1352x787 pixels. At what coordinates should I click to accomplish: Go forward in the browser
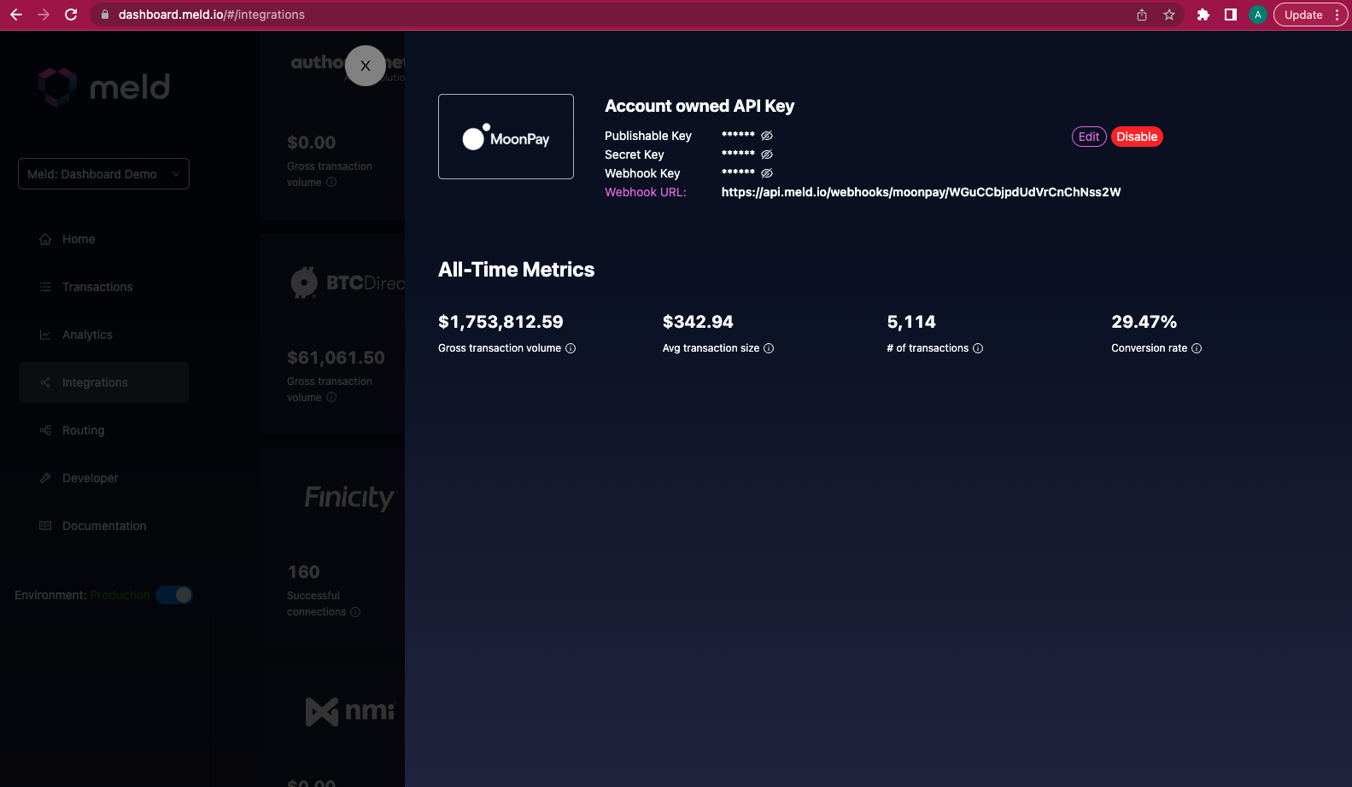coord(44,15)
